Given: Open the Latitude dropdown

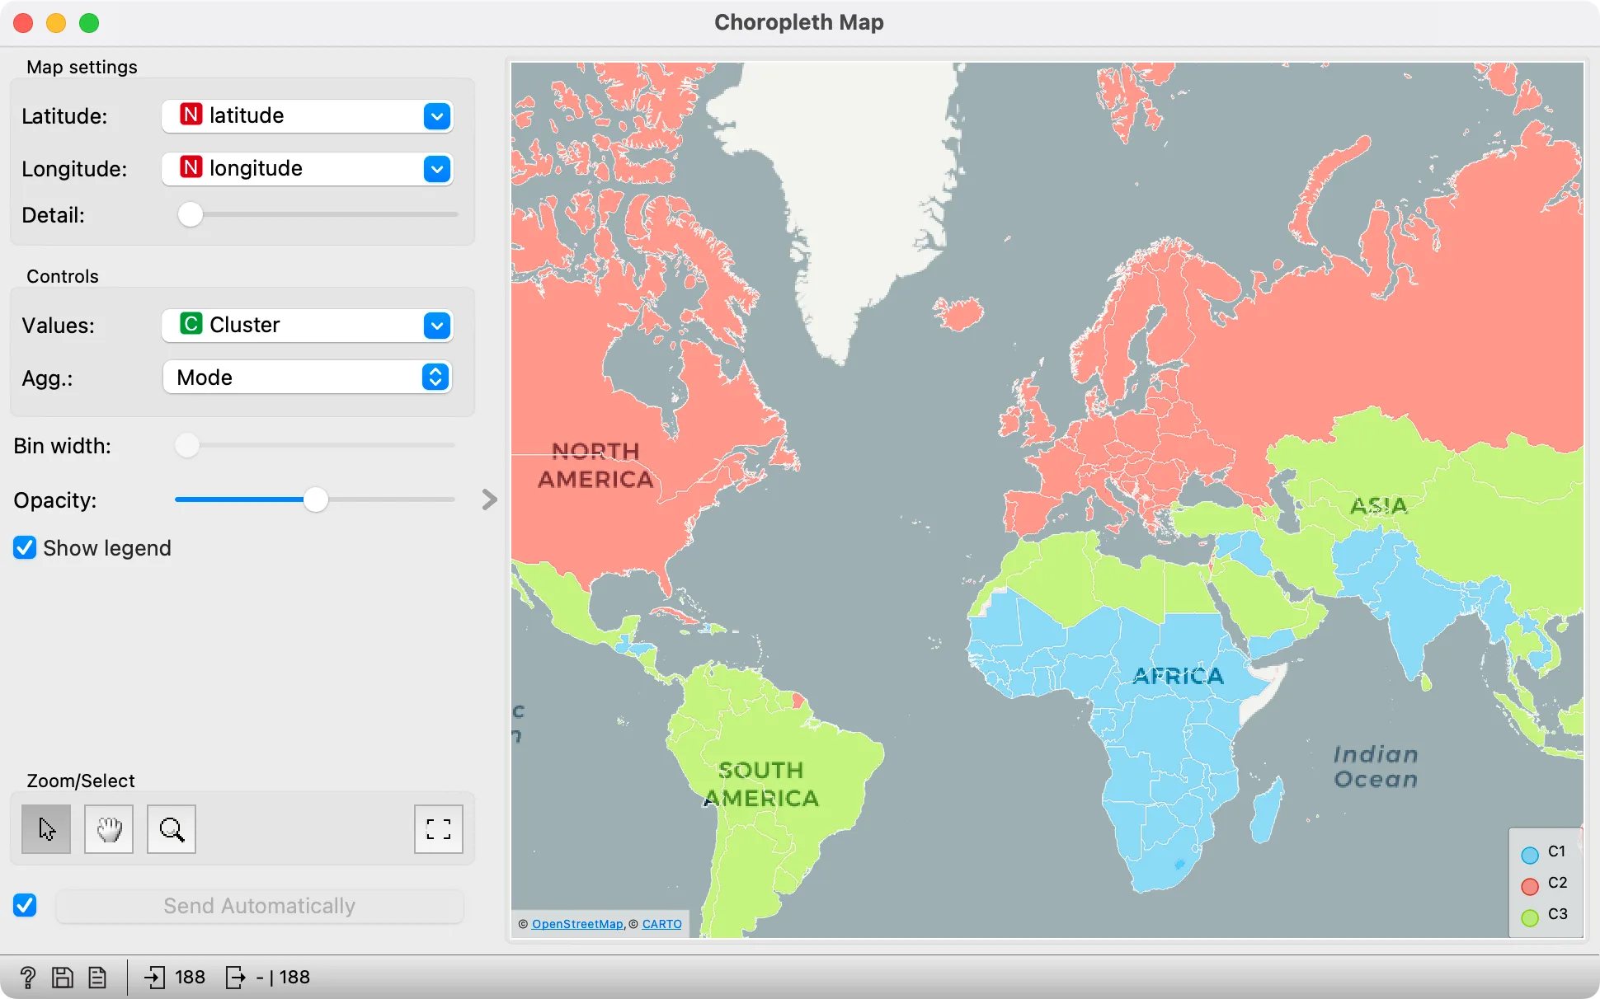Looking at the screenshot, I should click(307, 116).
